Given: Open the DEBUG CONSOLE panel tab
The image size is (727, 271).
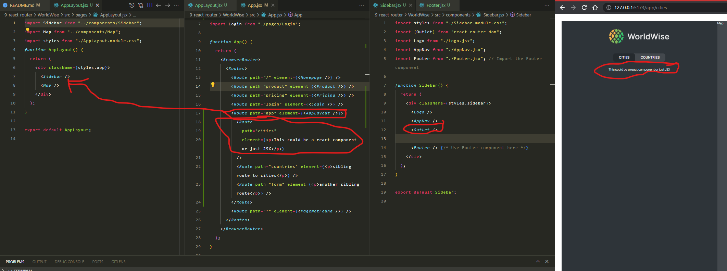Looking at the screenshot, I should point(69,262).
